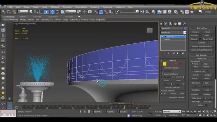
Task: Click the Configure Modifier Sets icon
Action: pyautogui.click(x=183, y=53)
